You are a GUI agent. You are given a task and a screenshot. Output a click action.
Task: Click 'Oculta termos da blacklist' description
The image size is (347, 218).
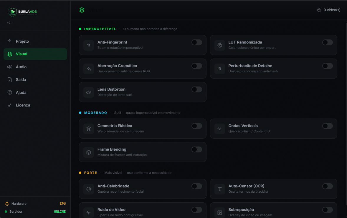(248, 192)
